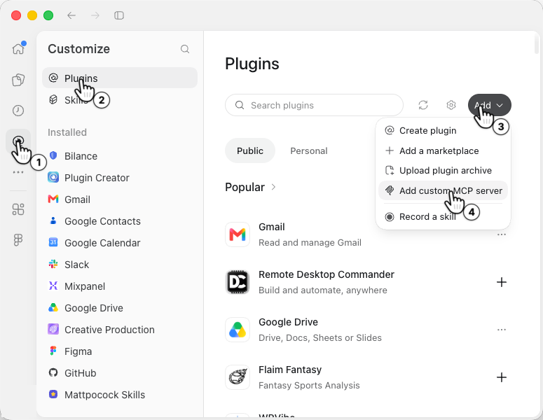Open installed Gmail in sidebar

pos(120,199)
